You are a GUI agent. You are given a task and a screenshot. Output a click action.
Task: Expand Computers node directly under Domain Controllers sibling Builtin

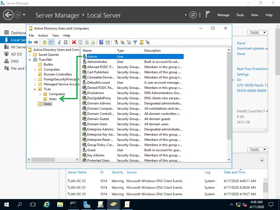coord(35,70)
